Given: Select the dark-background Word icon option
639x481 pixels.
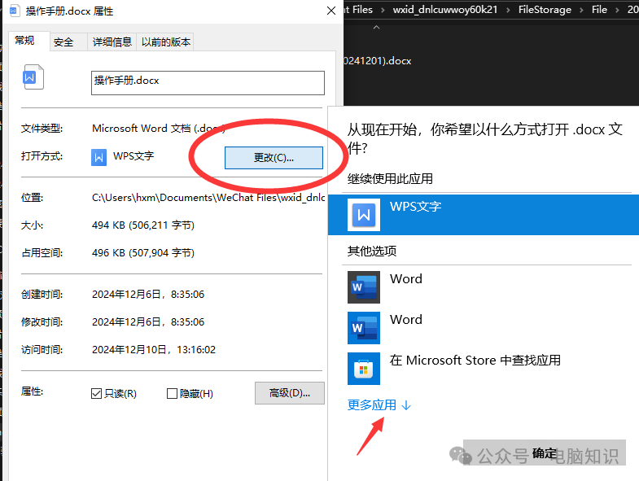Looking at the screenshot, I should (364, 287).
